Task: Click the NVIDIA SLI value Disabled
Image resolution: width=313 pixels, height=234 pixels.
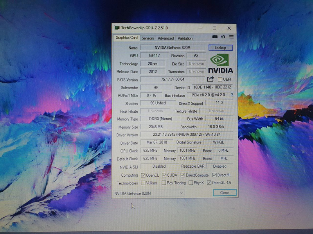Action: pyautogui.click(x=159, y=166)
